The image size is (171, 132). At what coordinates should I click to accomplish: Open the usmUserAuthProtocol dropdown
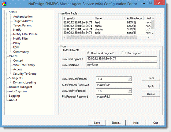[130, 79]
